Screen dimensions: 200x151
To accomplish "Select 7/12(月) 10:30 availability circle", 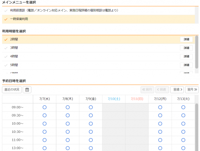I will (160, 132).
